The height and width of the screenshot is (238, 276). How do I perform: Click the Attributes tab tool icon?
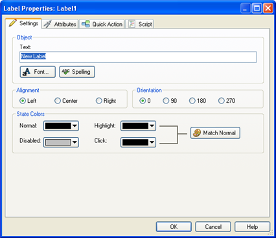pos(47,24)
